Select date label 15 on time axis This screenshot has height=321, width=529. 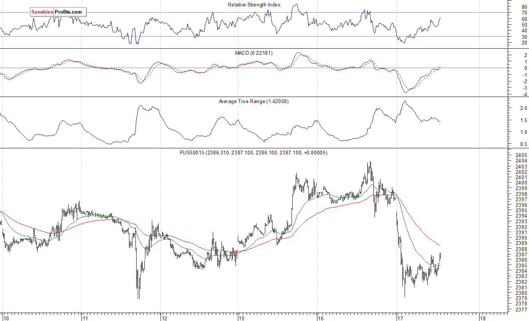[x=242, y=318]
